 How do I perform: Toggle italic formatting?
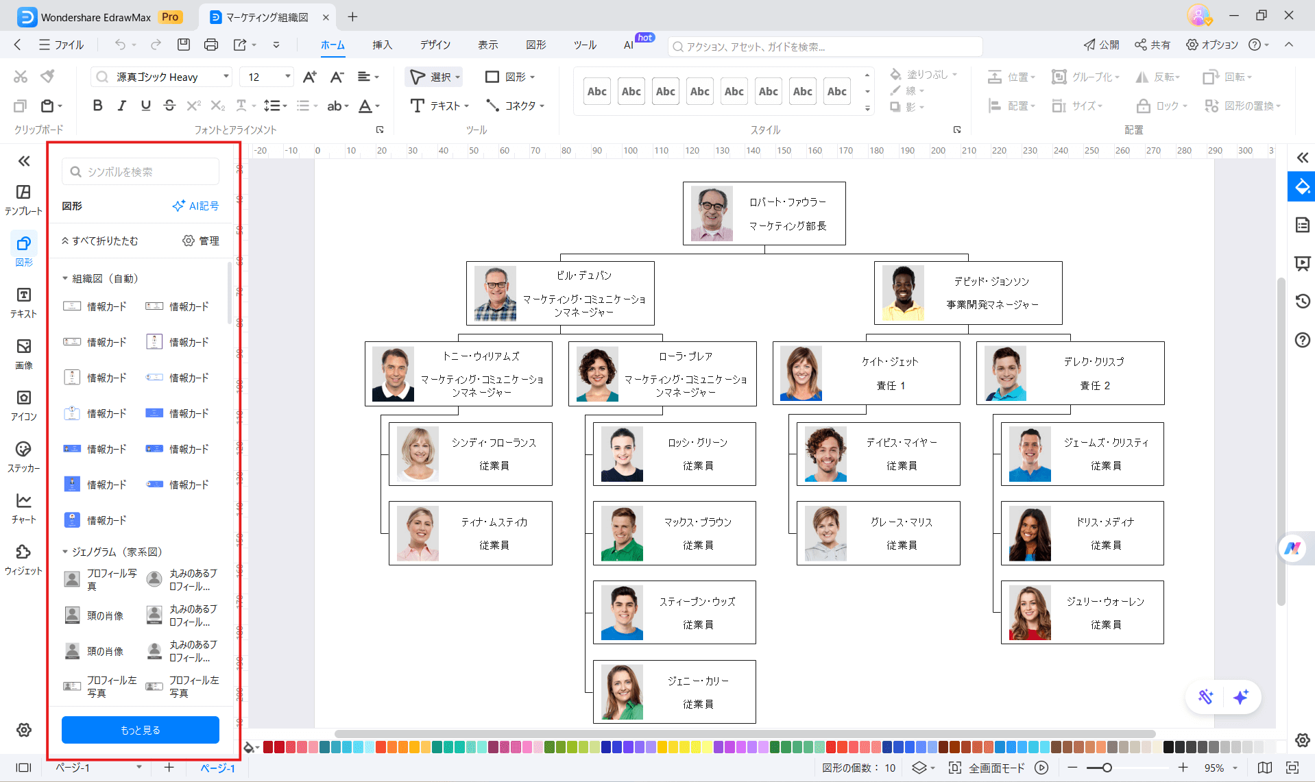(x=121, y=106)
